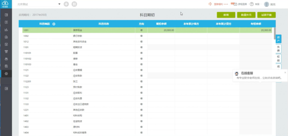
Task: Select the 库存现金 name cell
Action: pos(103,30)
